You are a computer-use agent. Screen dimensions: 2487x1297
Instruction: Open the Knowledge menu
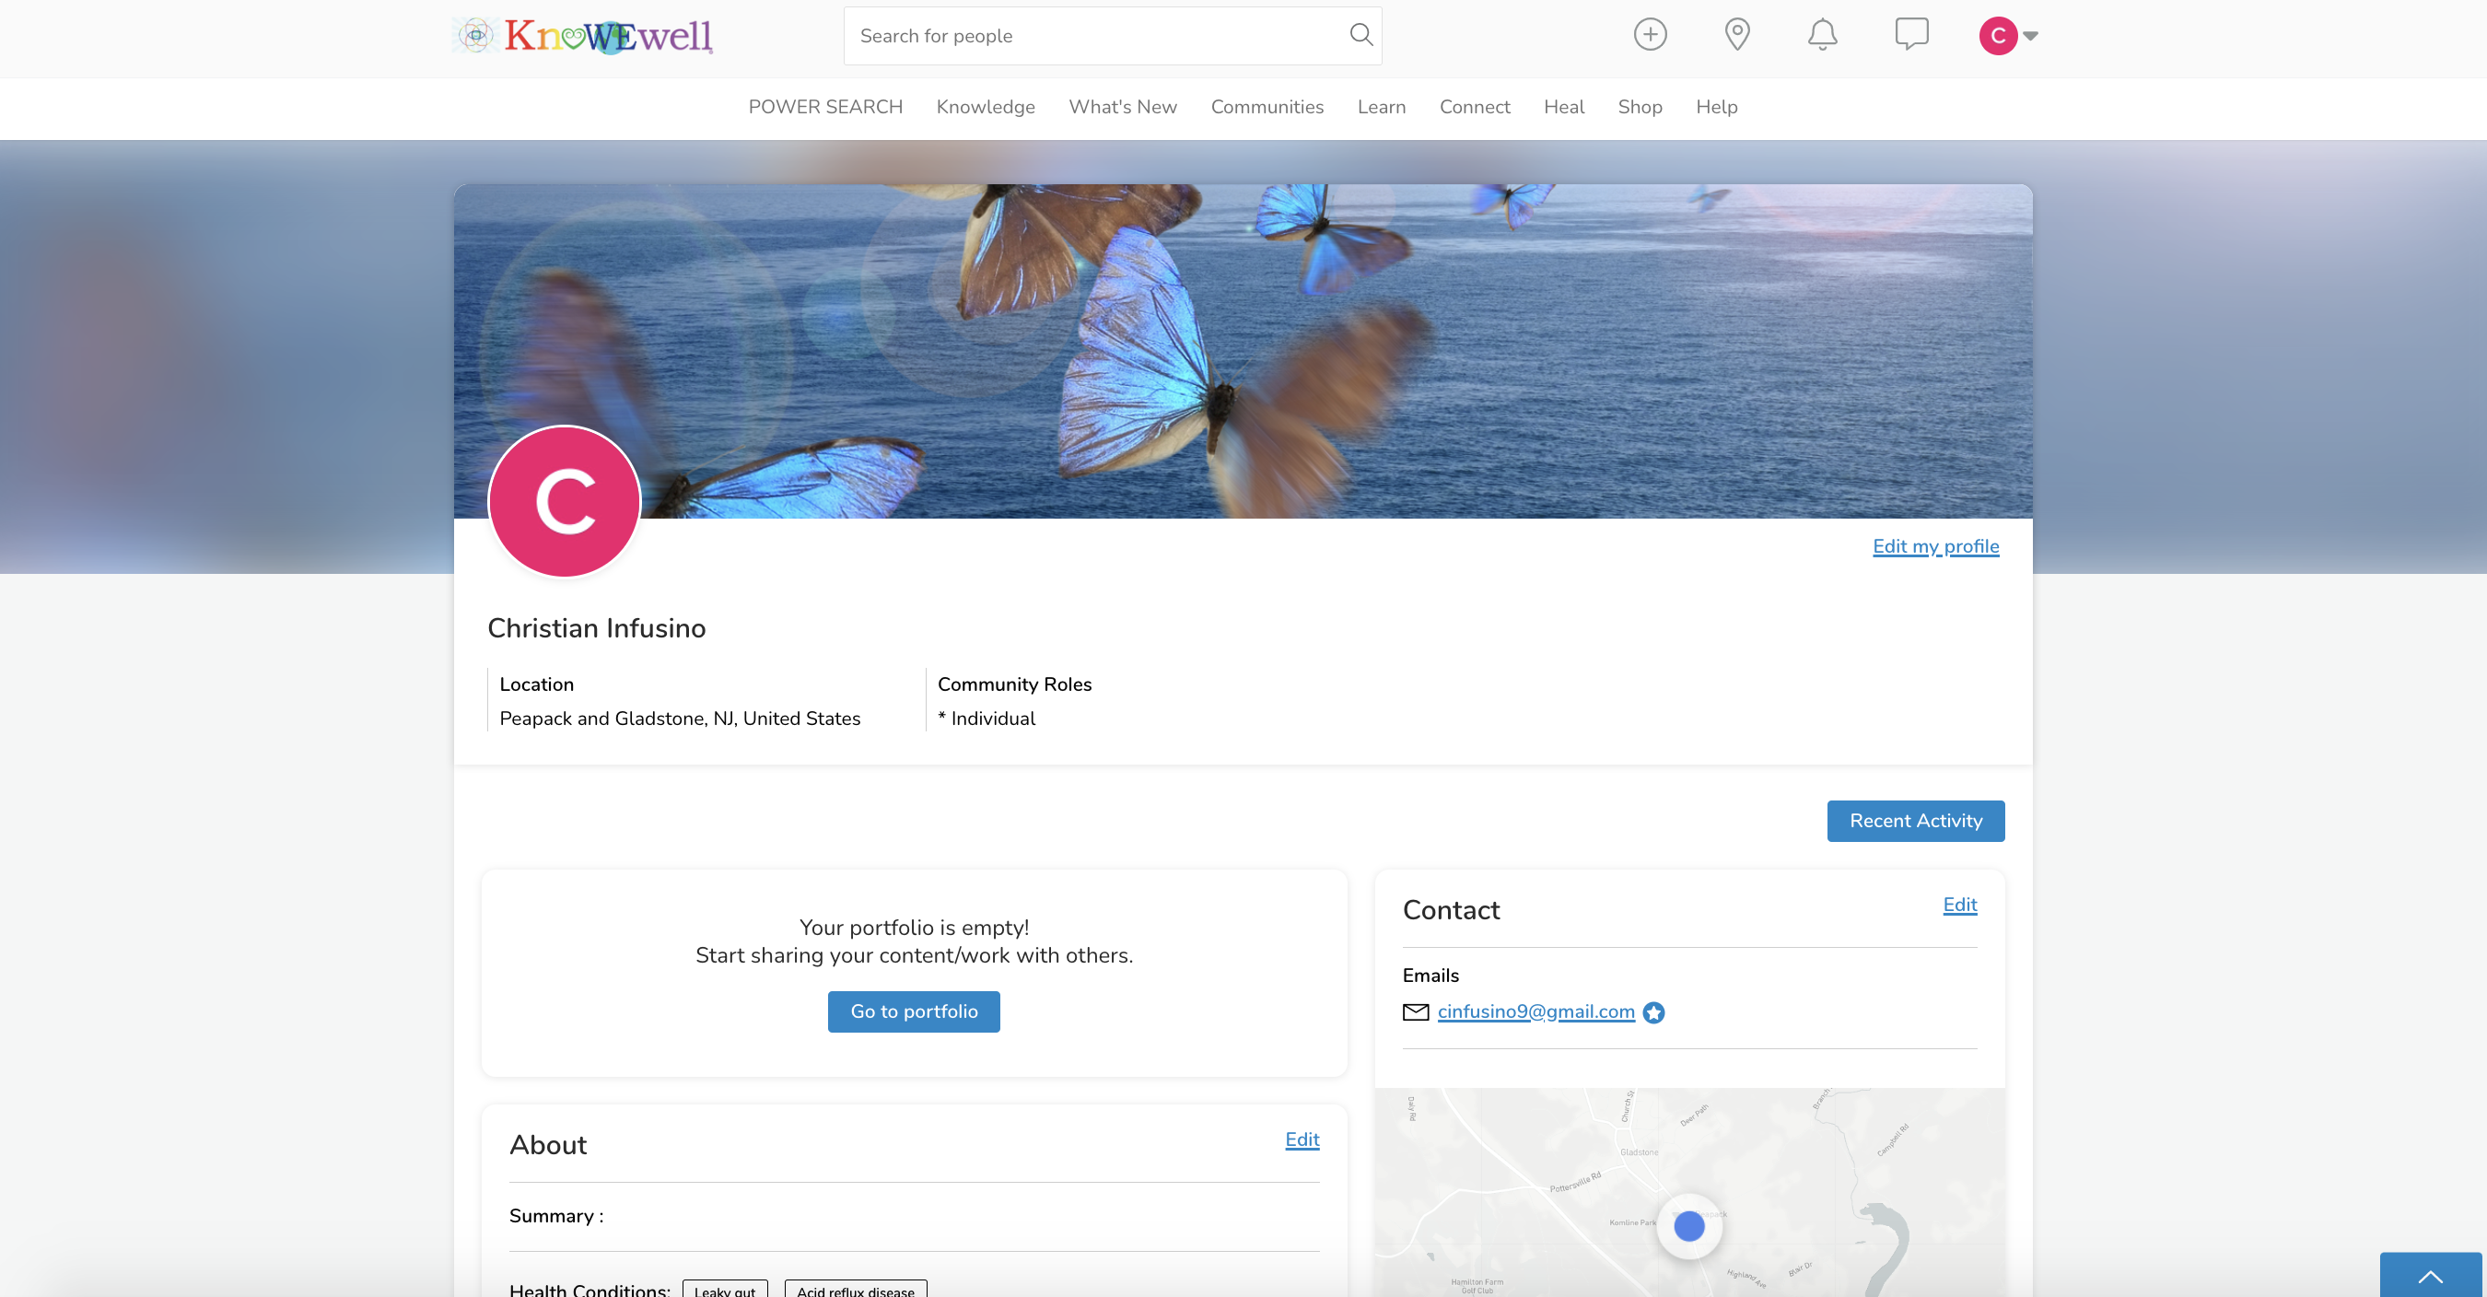(x=985, y=107)
